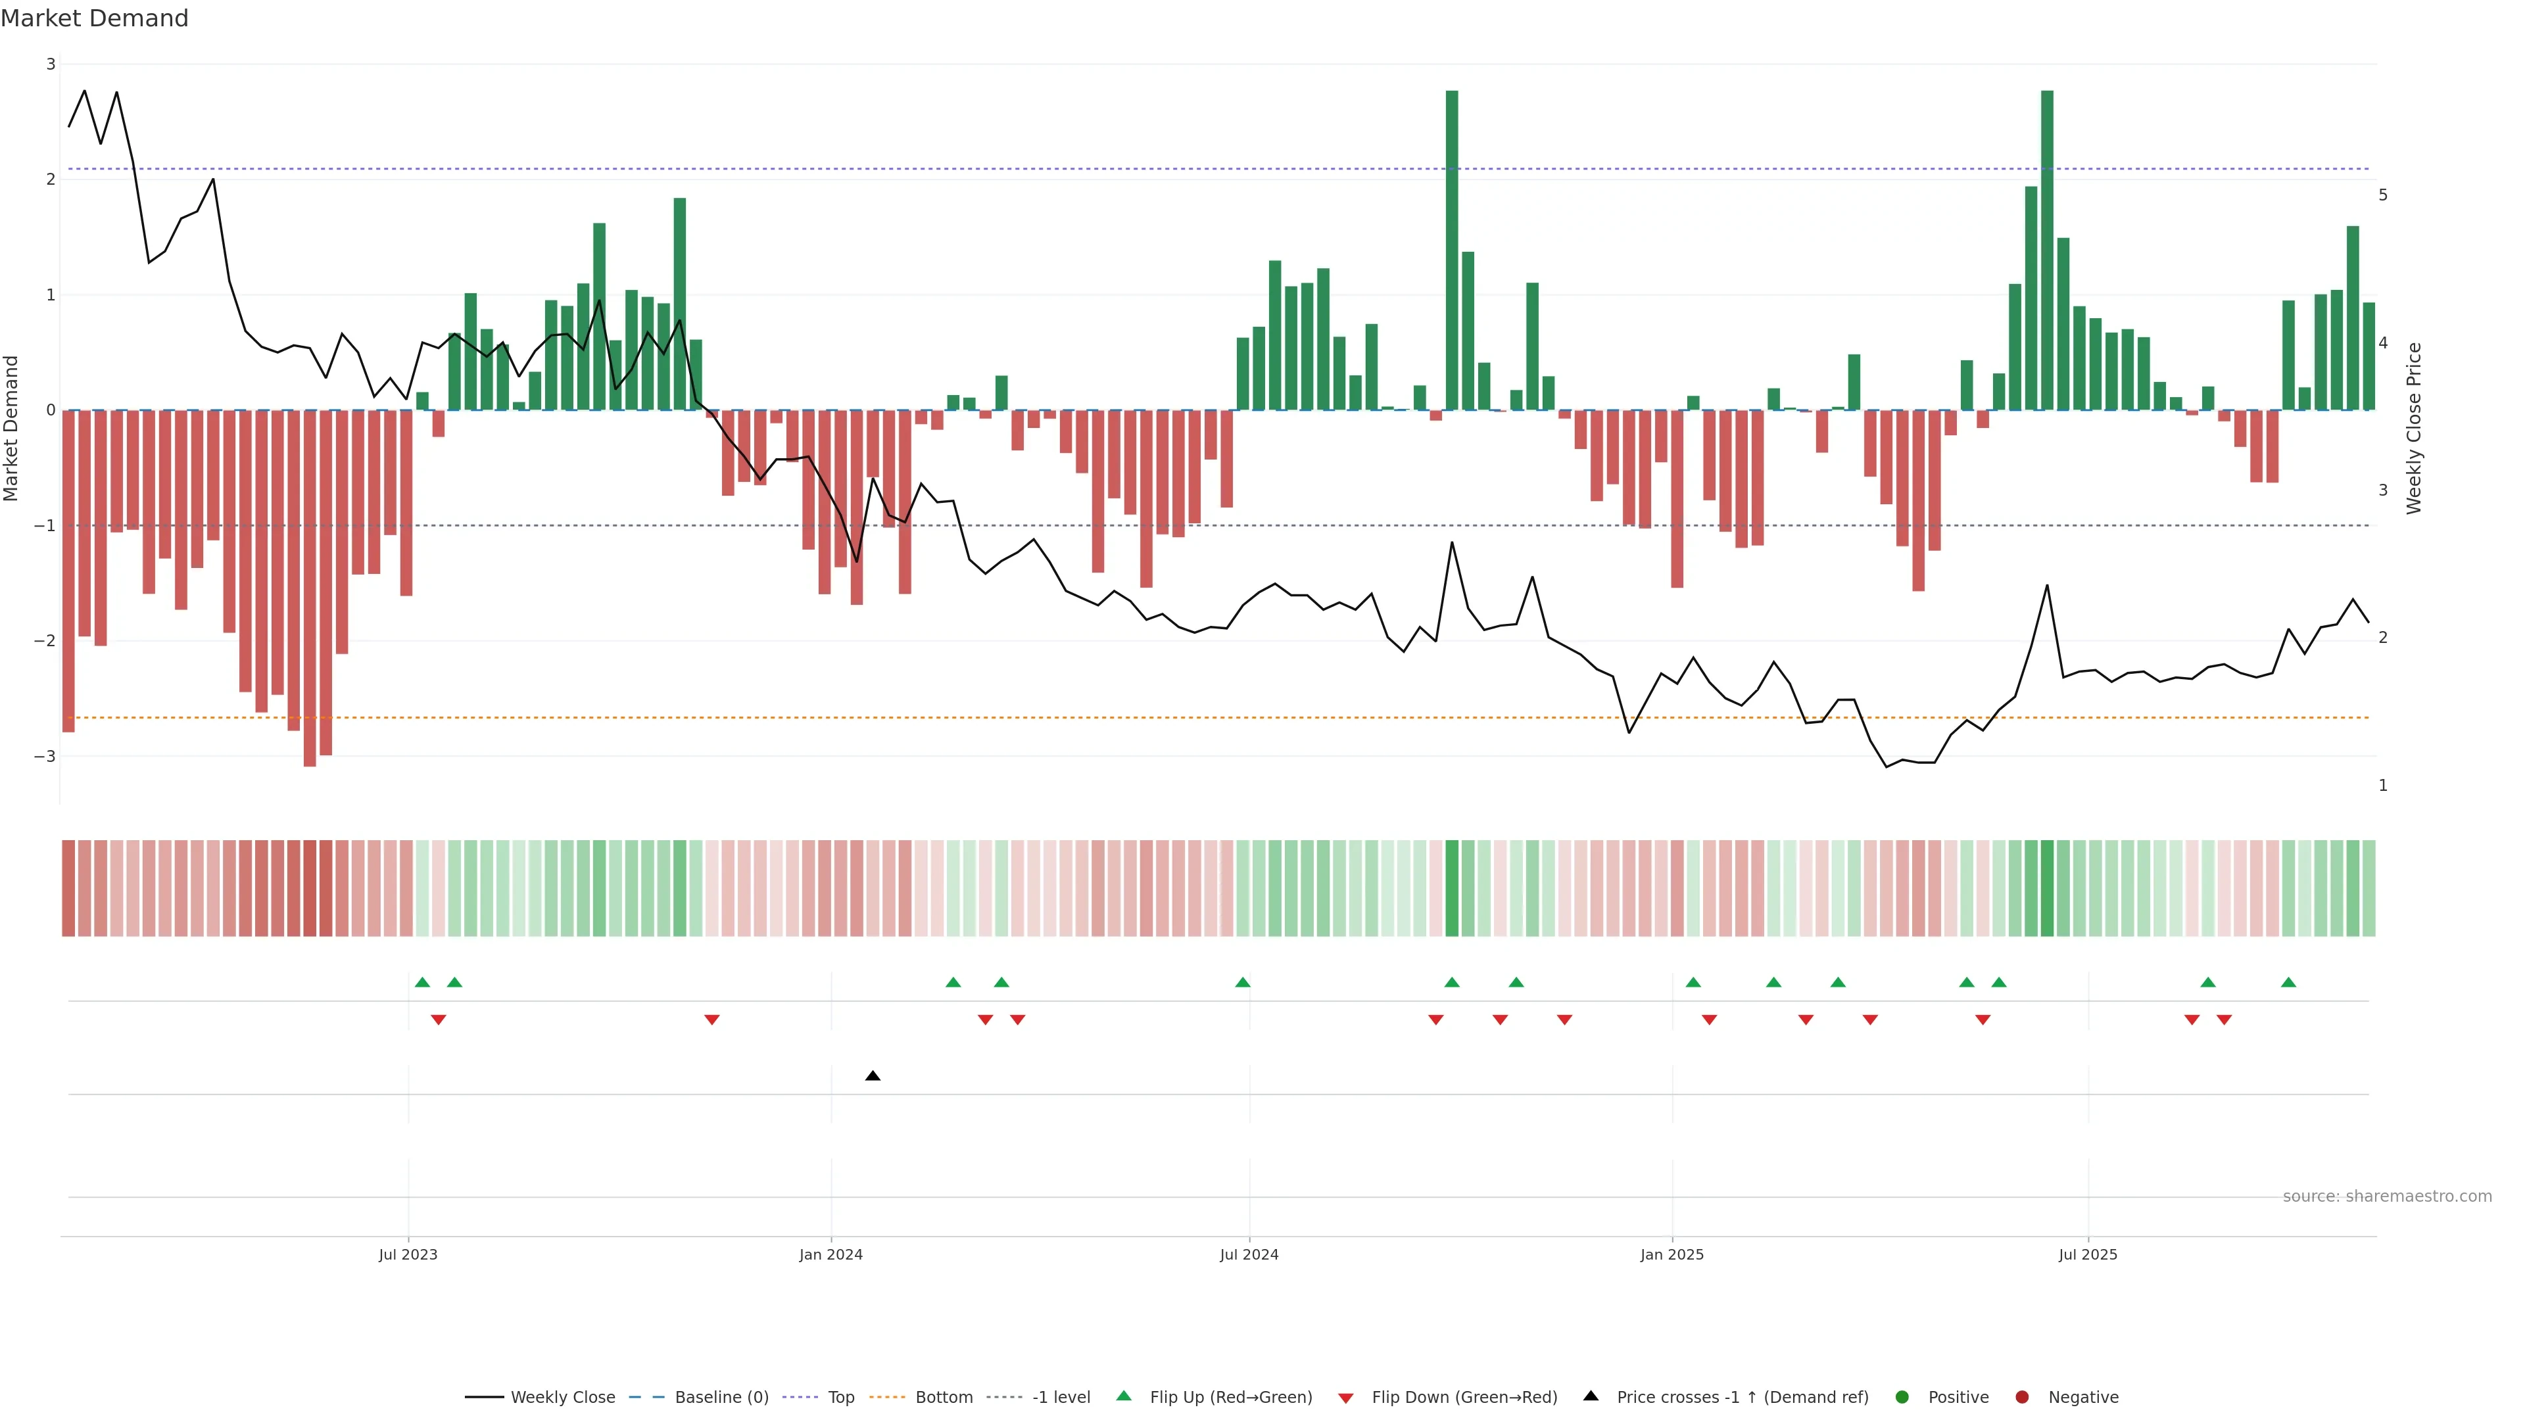Click the Jul 2024 axis label
The width and height of the screenshot is (2525, 1420).
[x=1249, y=1254]
